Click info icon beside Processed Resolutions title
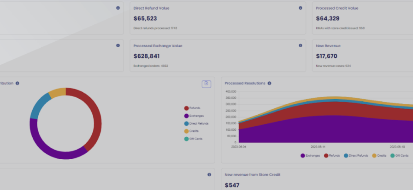 pyautogui.click(x=269, y=83)
